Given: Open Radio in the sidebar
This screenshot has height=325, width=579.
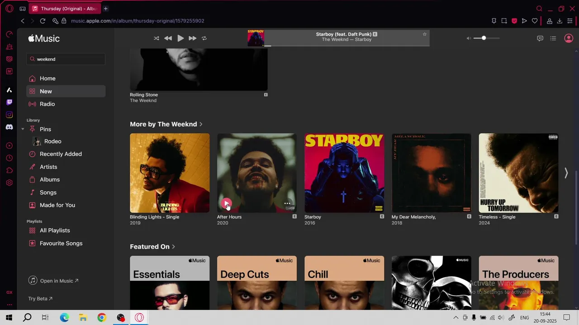Looking at the screenshot, I should coord(66,104).
